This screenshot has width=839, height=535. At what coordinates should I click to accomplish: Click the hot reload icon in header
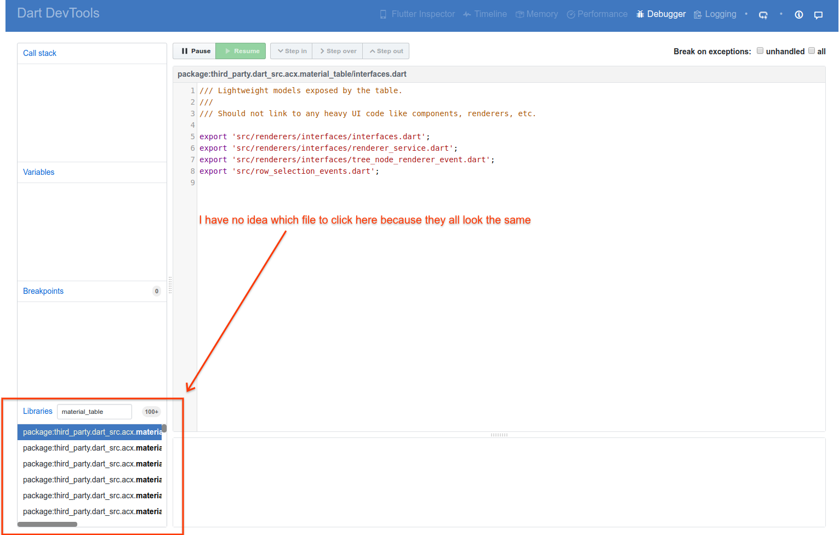[763, 15]
